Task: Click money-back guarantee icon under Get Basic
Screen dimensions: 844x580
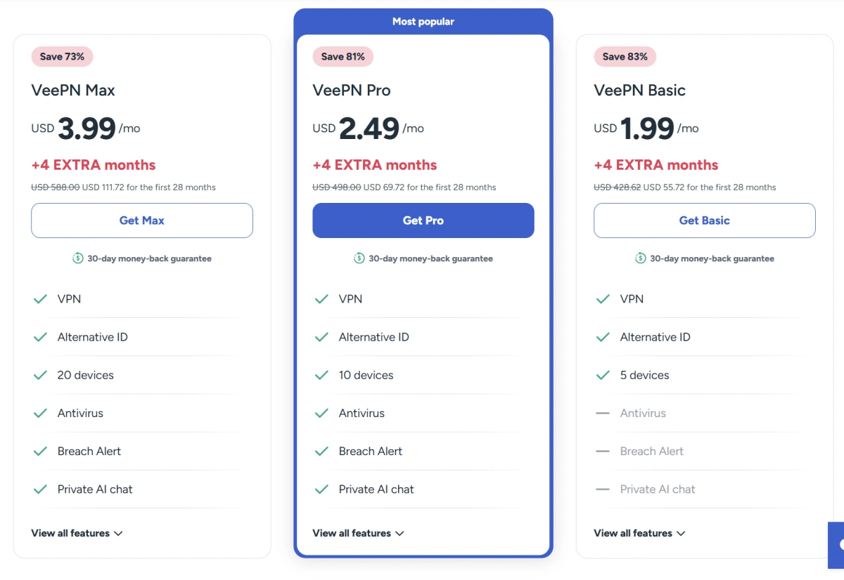Action: (x=641, y=258)
